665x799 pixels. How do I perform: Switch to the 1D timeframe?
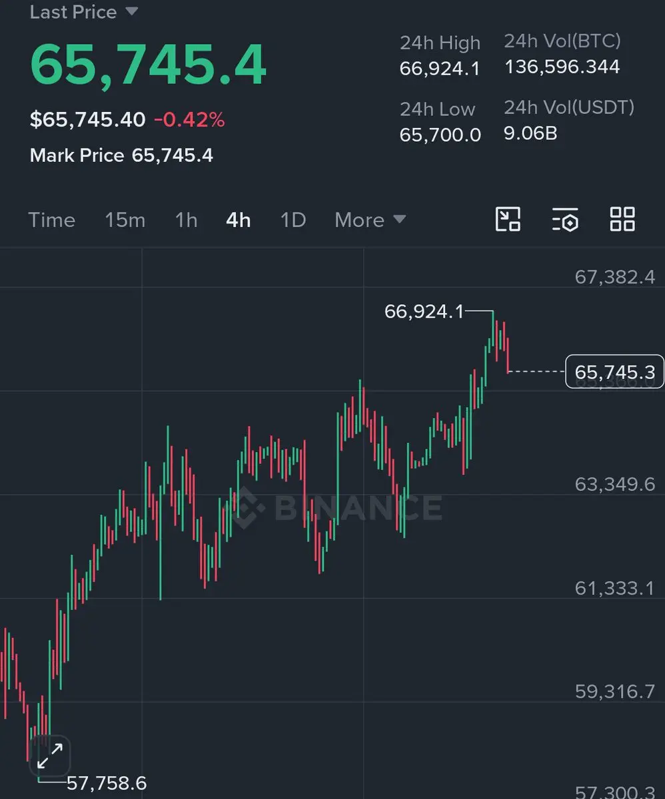click(x=293, y=220)
